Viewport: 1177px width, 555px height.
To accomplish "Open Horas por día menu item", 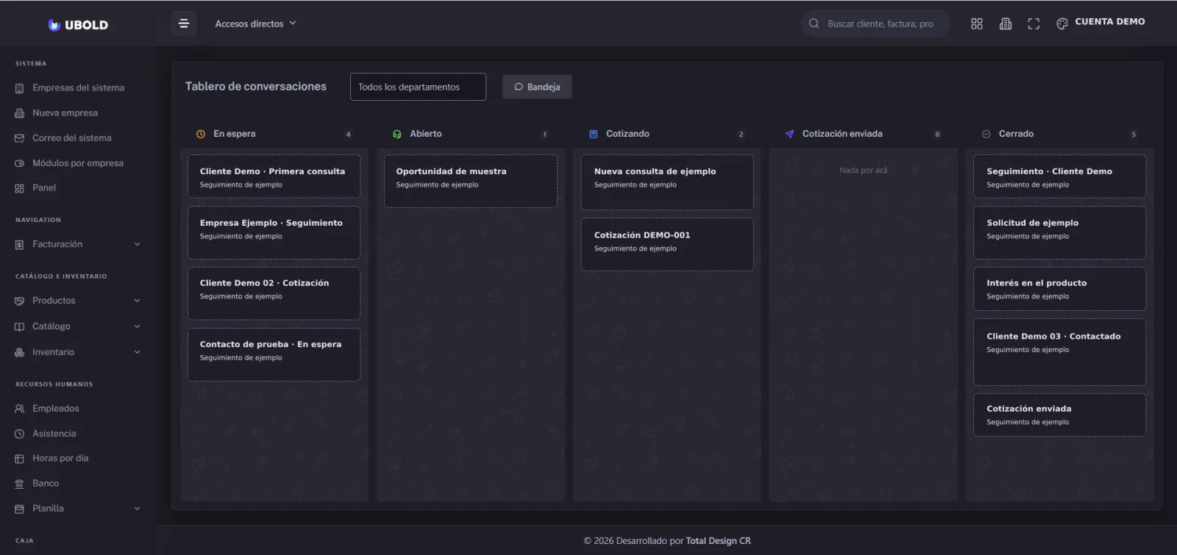I will click(x=60, y=459).
